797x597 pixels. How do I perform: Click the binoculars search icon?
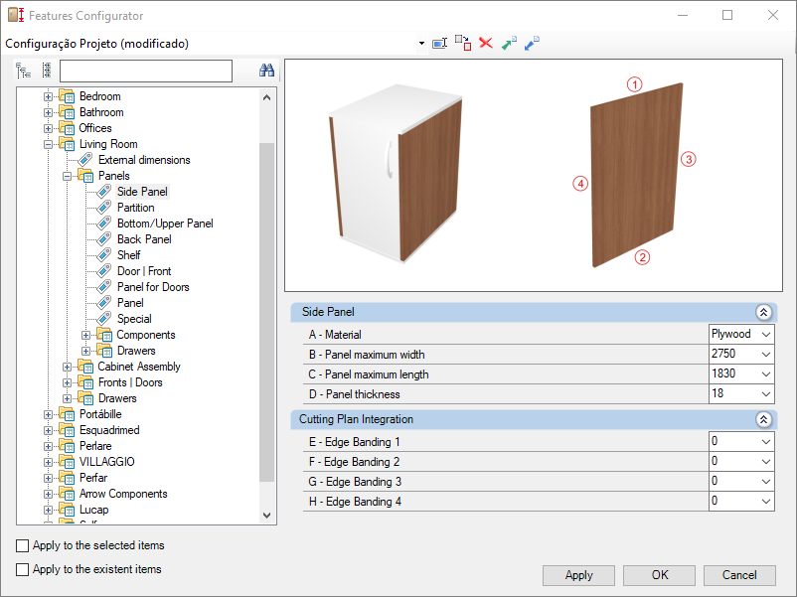pos(267,71)
